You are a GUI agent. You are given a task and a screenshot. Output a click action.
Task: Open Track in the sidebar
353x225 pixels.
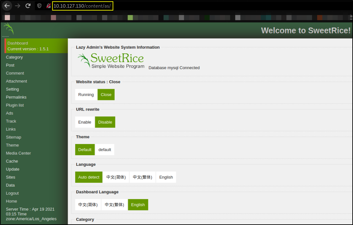pos(11,121)
